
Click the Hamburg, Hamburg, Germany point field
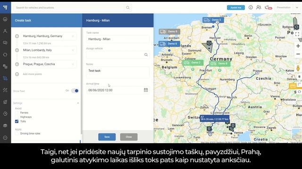click(x=49, y=36)
